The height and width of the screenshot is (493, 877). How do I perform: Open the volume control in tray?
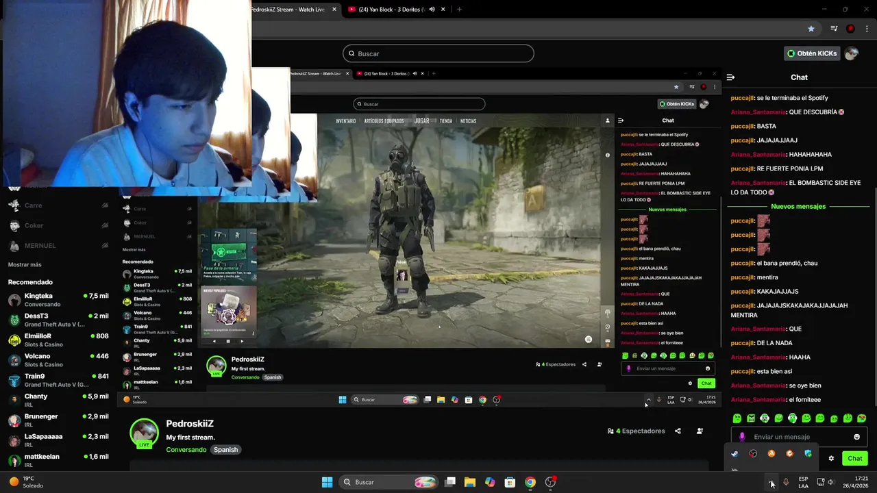tap(831, 482)
